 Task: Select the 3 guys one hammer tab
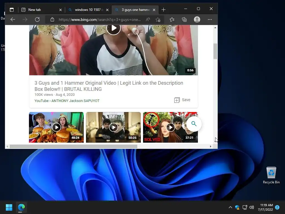[x=135, y=10]
